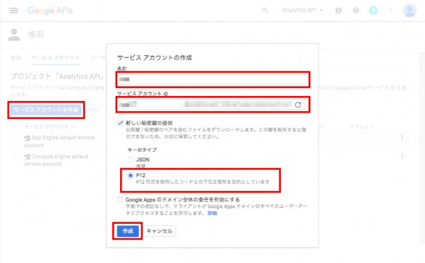Image resolution: width=425 pixels, height=263 pixels.
Task: Click the サービスアカウントを作成 button
Action: (x=46, y=110)
